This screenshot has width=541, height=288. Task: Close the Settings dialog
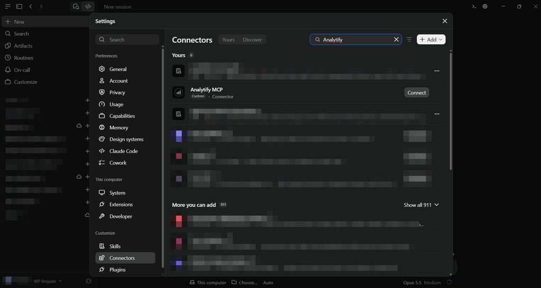tap(445, 21)
